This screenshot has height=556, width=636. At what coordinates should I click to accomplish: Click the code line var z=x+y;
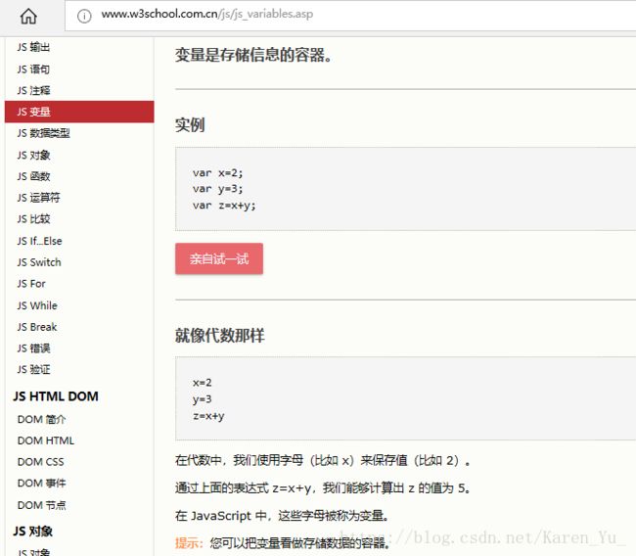pyautogui.click(x=224, y=206)
